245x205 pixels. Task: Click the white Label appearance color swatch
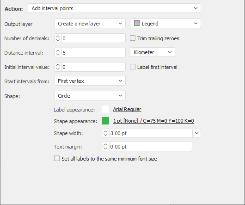click(x=105, y=109)
